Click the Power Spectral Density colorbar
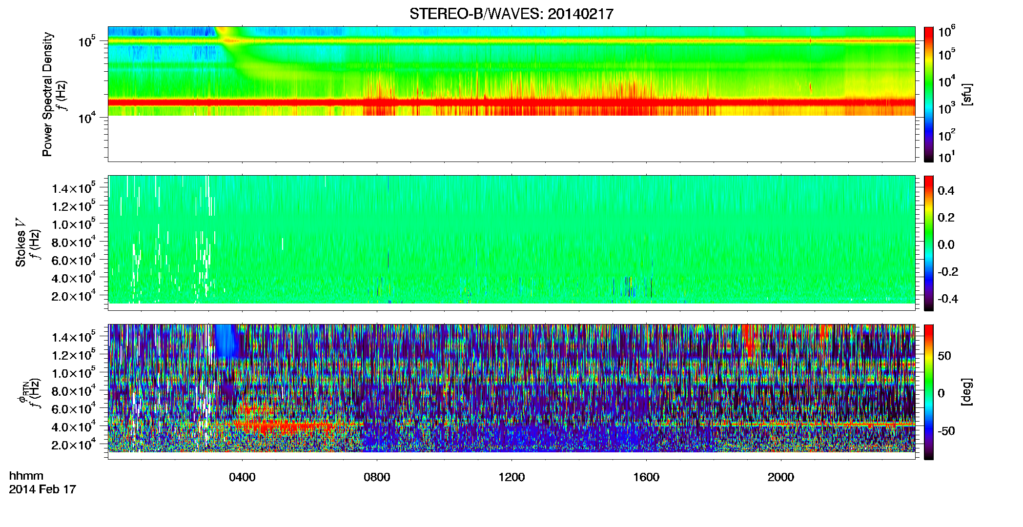 point(929,94)
